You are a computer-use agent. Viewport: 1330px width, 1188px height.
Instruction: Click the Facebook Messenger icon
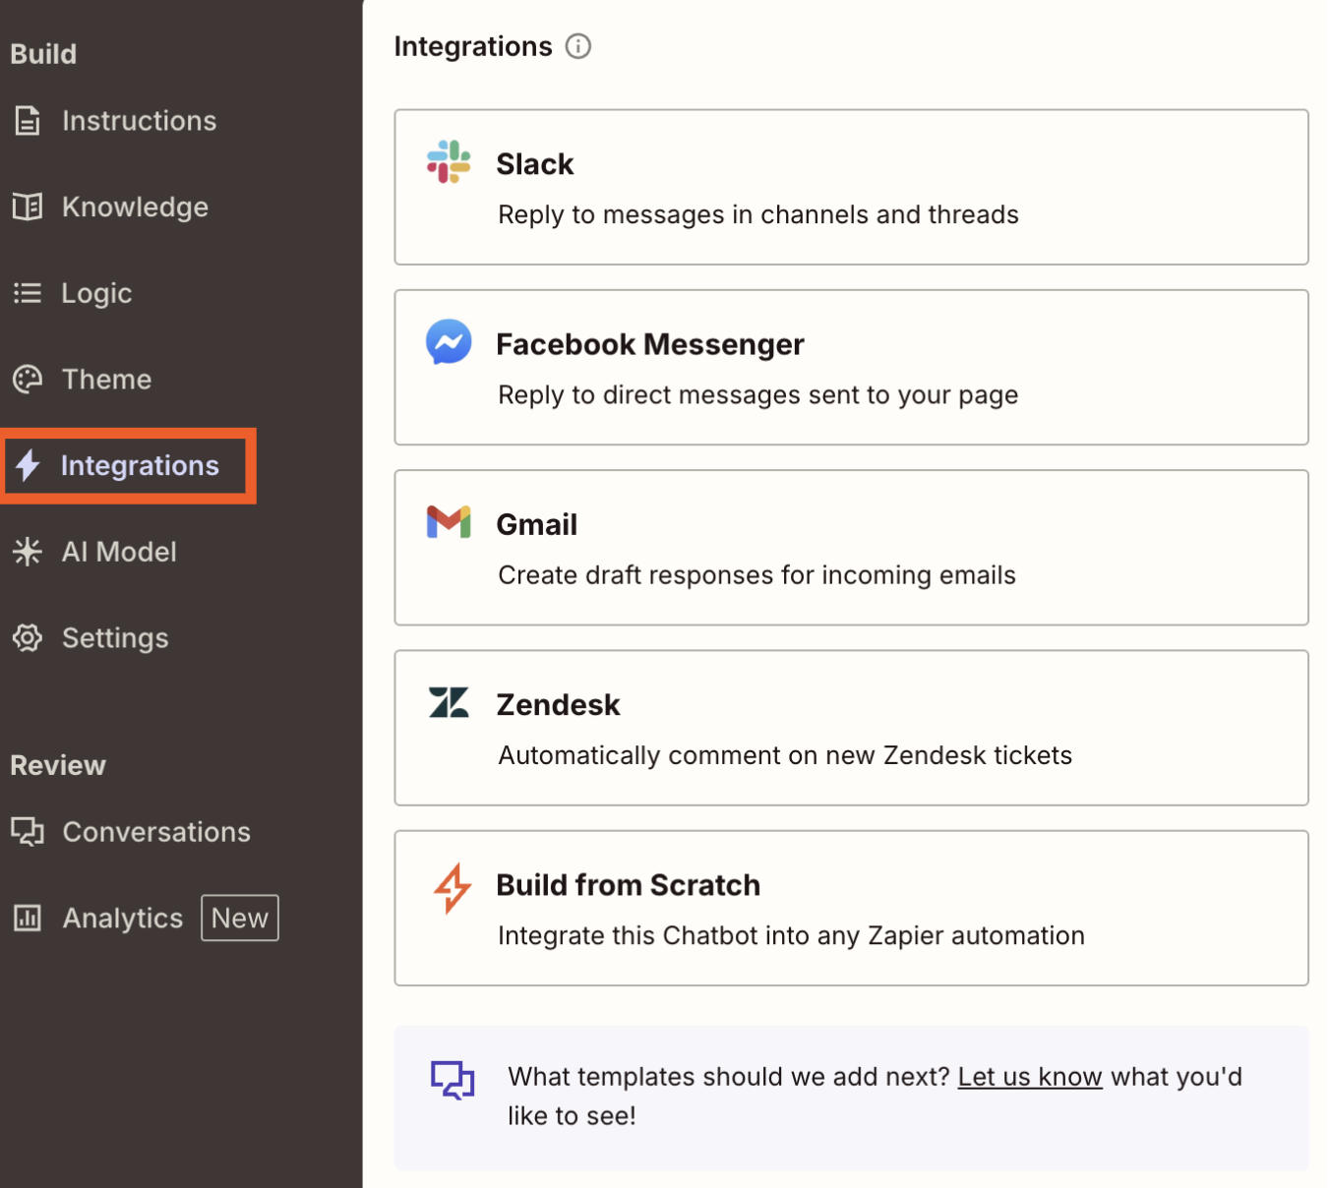(449, 342)
